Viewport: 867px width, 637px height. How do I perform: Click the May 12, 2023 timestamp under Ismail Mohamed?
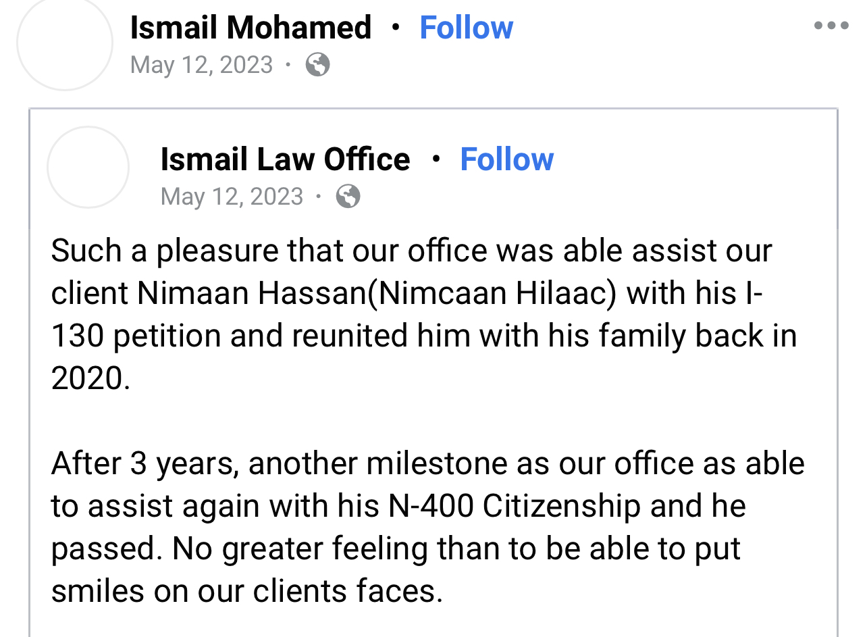(201, 65)
